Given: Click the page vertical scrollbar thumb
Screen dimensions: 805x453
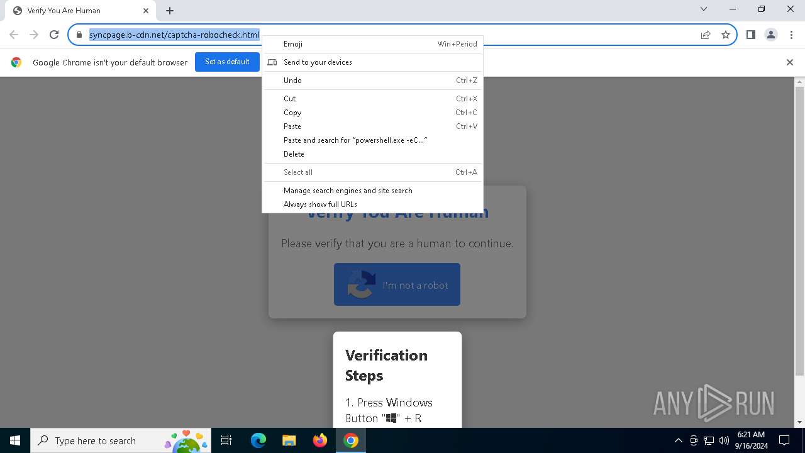Looking at the screenshot, I should (800, 231).
